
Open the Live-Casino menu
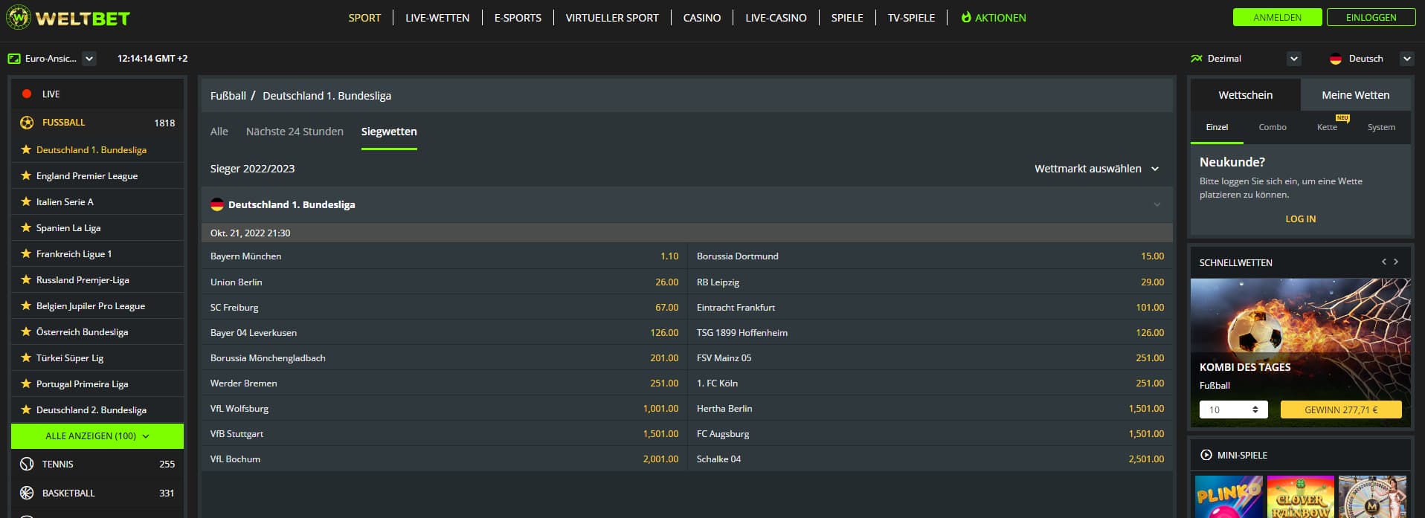[x=776, y=18]
